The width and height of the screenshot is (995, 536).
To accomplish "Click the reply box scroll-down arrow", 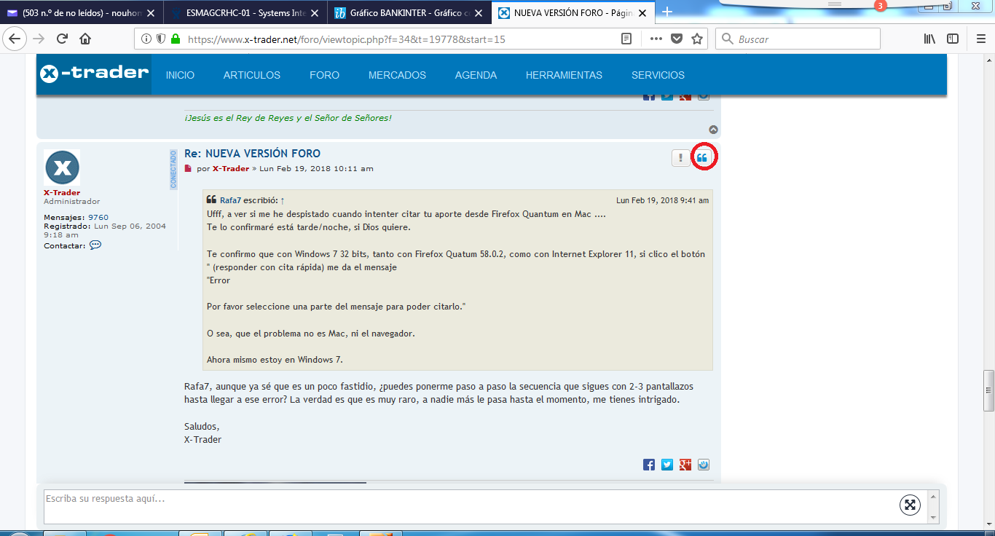I will pyautogui.click(x=933, y=516).
